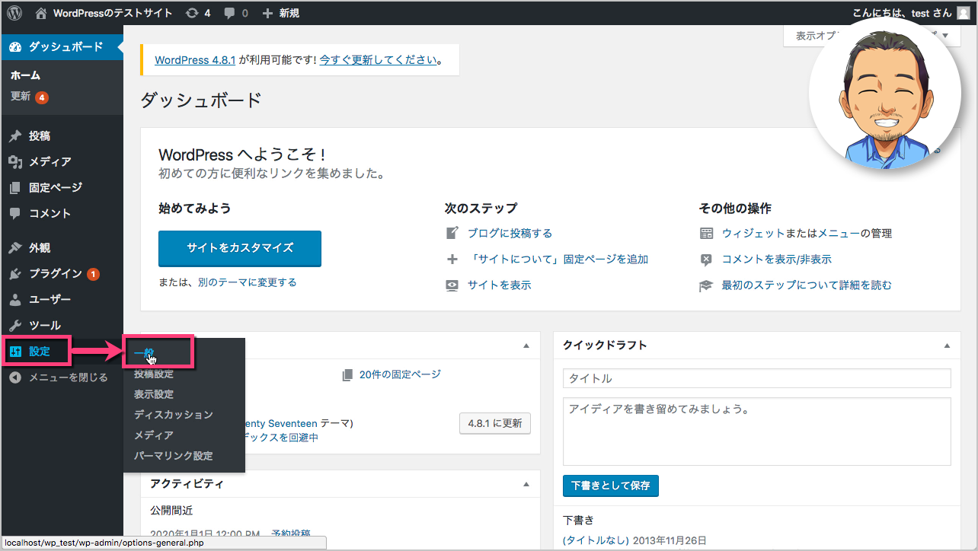
Task: Click the wrench icon beside ツール
Action: (x=15, y=326)
